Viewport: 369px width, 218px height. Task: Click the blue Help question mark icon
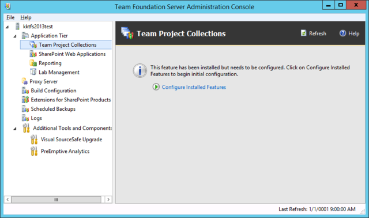(342, 33)
